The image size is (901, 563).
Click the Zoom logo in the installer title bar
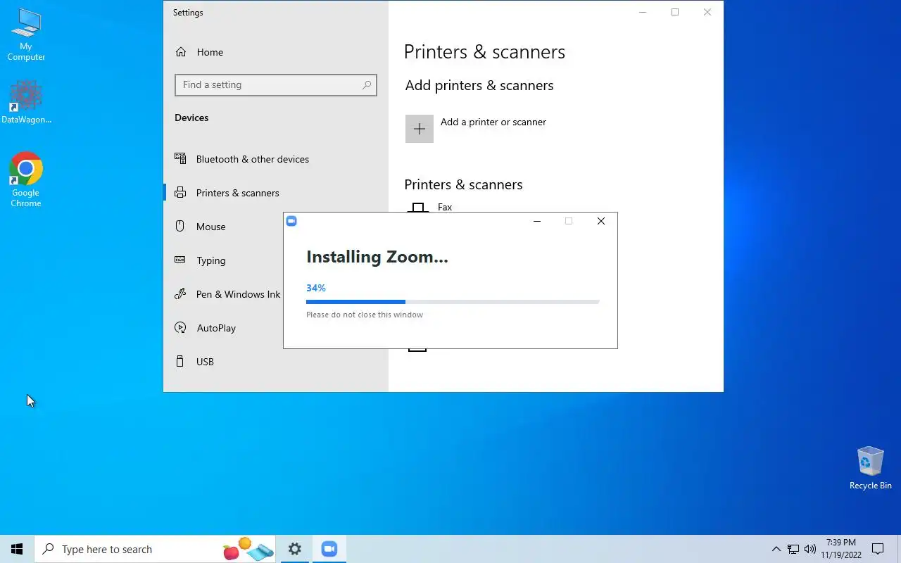291,221
